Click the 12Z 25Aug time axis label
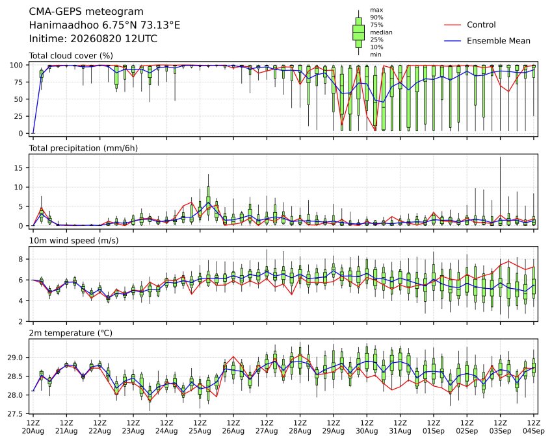The height and width of the screenshot is (442, 552). pyautogui.click(x=200, y=427)
